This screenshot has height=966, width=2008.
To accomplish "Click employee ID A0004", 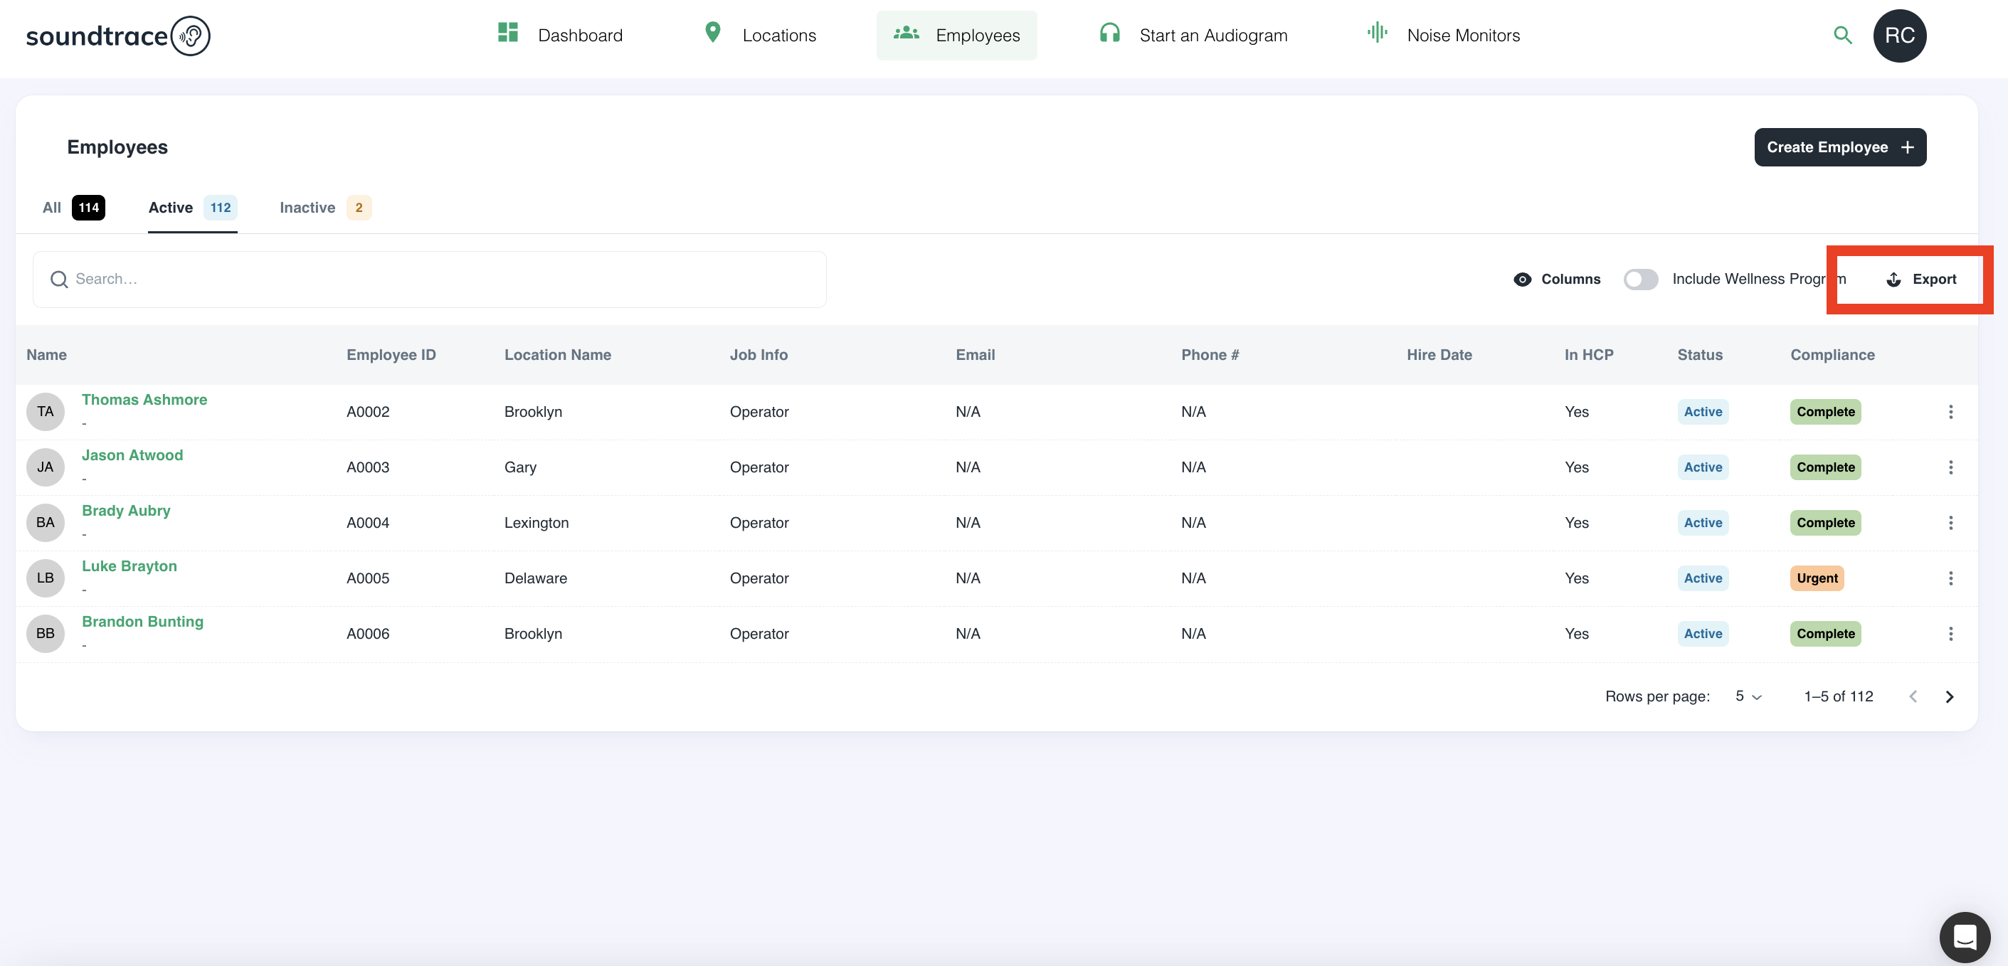I will tap(368, 523).
